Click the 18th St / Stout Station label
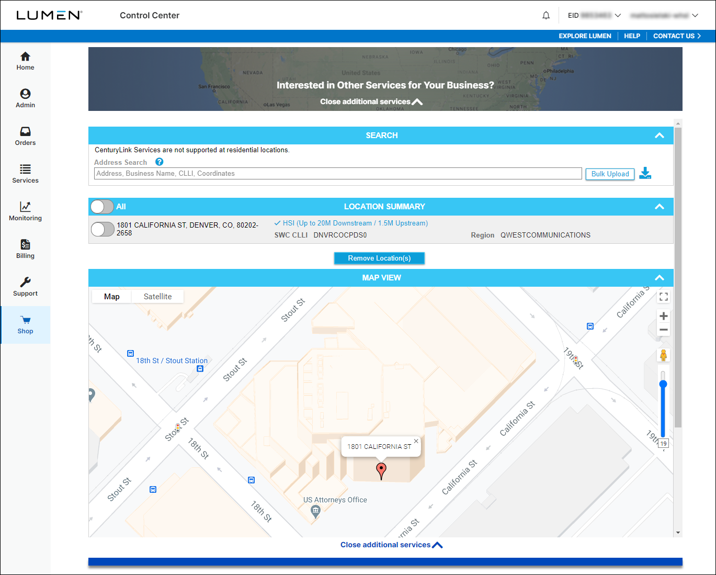This screenshot has width=716, height=575. coord(172,360)
